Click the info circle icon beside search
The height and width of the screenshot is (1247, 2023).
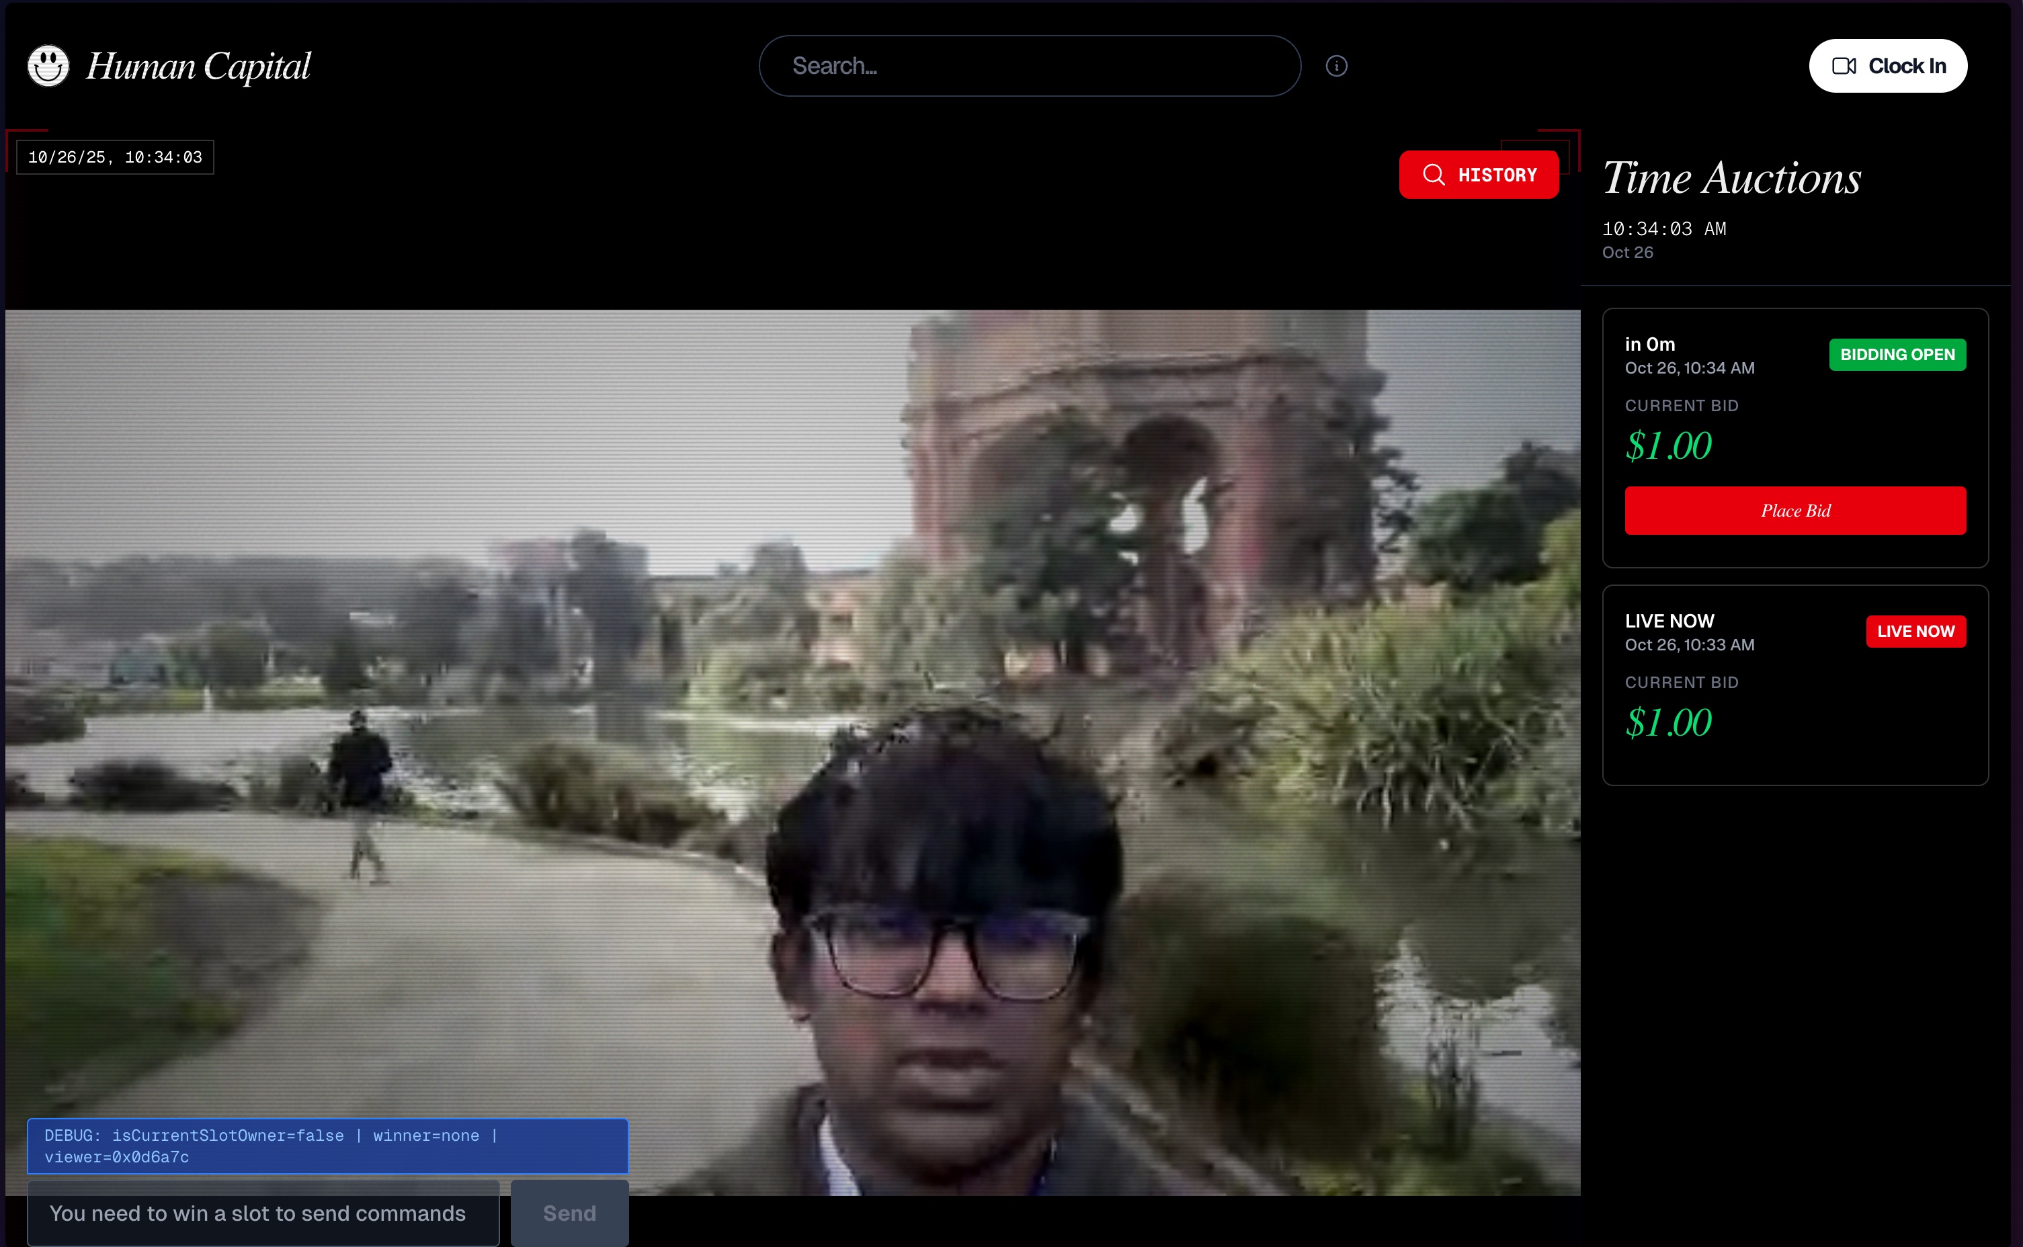(x=1335, y=66)
